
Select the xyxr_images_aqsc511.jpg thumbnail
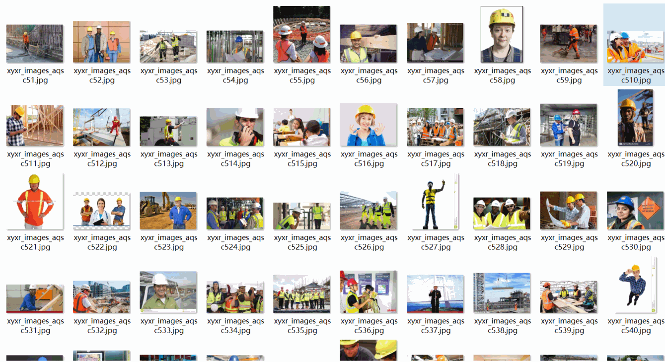tap(35, 126)
